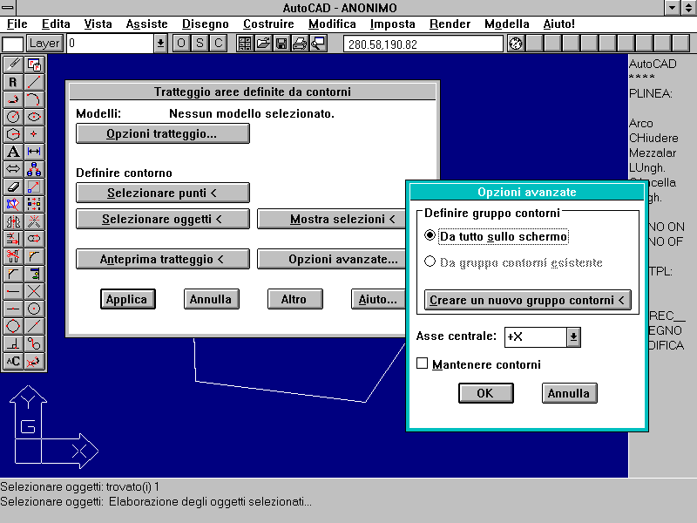Select the Ellipse tool in the toolbox
697x523 pixels.
click(34, 117)
